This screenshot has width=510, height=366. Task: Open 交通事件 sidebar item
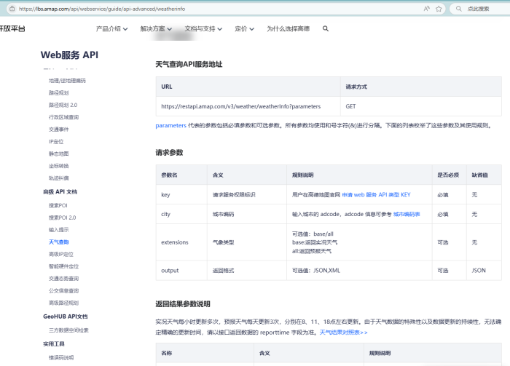(x=59, y=130)
